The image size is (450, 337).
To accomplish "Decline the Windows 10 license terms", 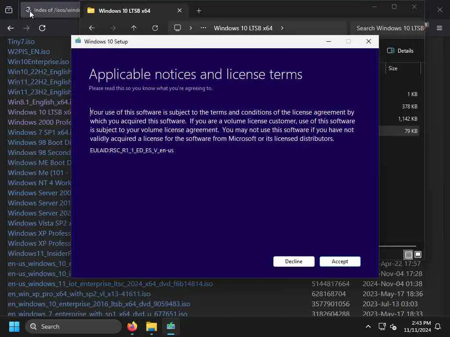I will 294,262.
